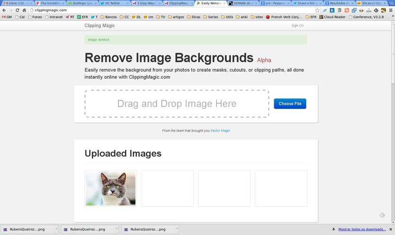
Task: Click the Image deleted notification text
Action: [99, 40]
